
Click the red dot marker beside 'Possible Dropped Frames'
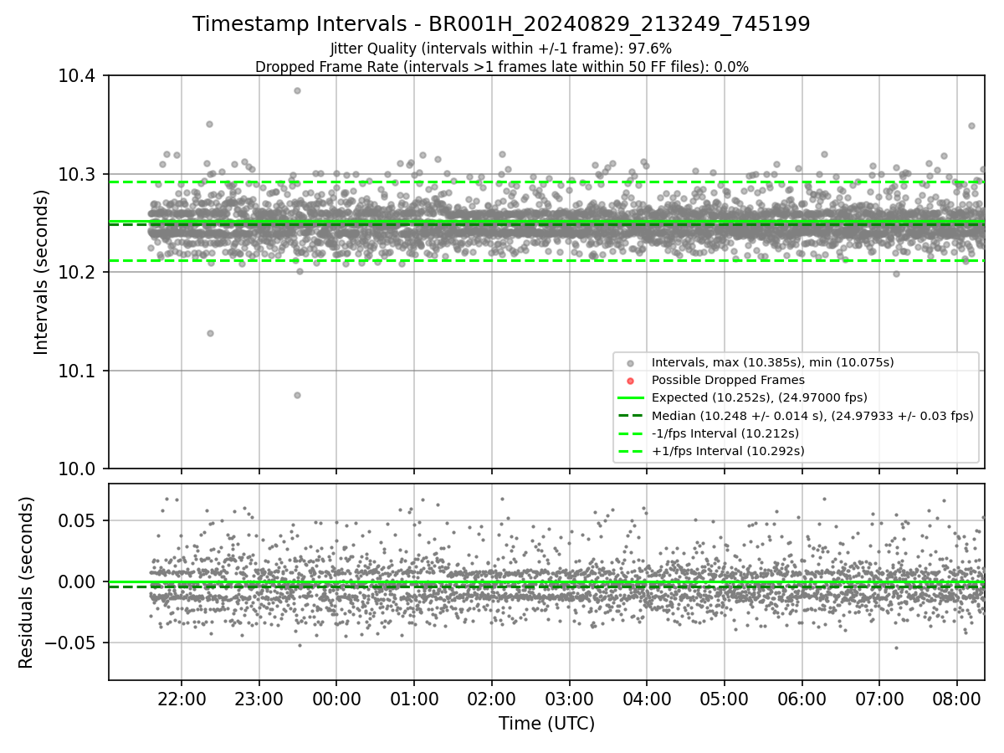630,381
